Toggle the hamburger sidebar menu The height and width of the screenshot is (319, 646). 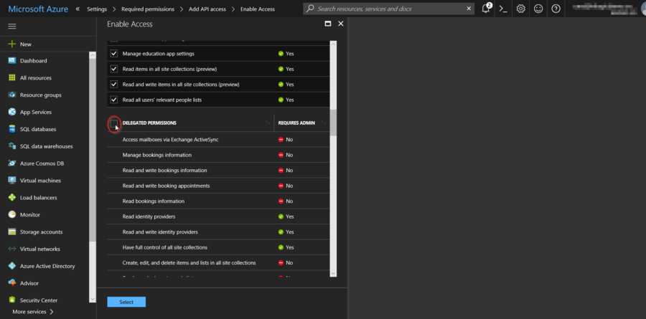11,26
